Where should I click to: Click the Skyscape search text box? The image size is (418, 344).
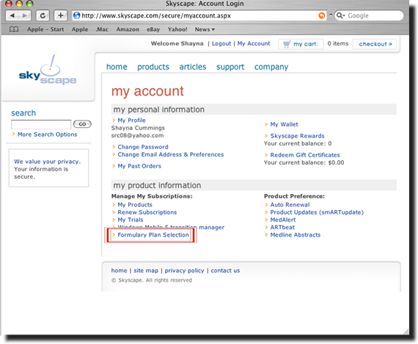pos(41,124)
